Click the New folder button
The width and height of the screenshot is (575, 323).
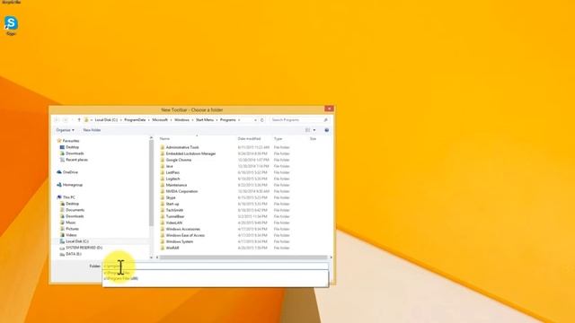[92, 130]
